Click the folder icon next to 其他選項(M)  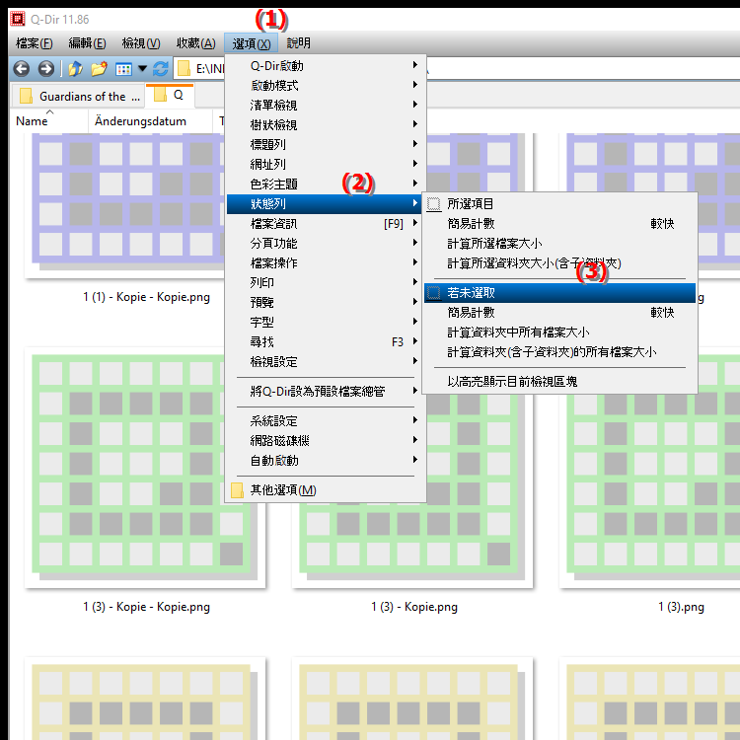point(237,490)
